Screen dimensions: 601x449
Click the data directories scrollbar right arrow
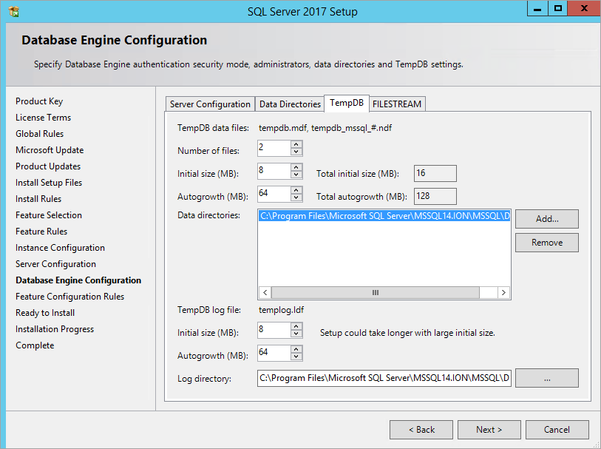tap(503, 293)
